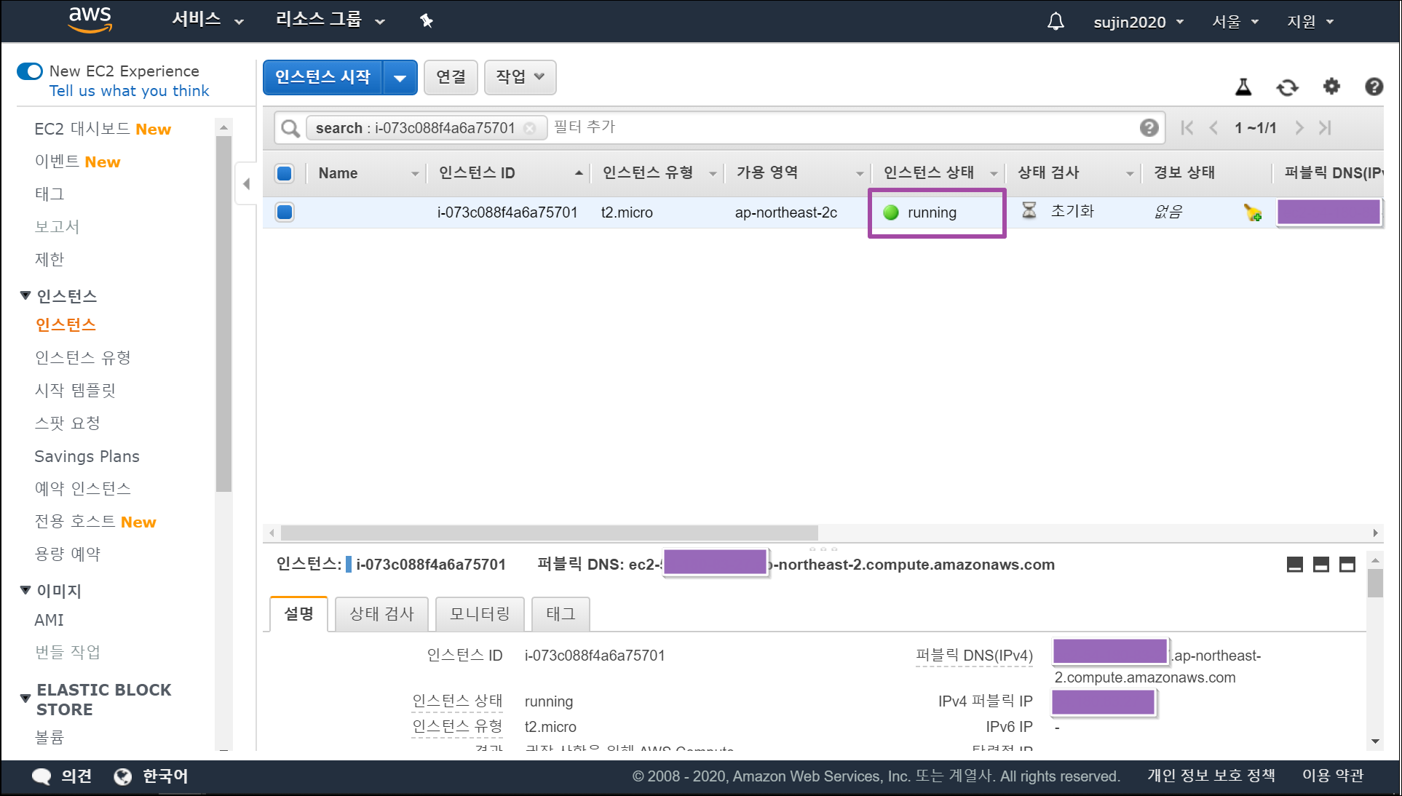Open the sujin2020 account menu
This screenshot has width=1402, height=796.
1138,22
